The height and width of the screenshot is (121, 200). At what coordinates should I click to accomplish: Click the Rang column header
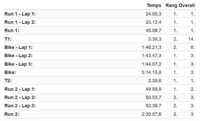pos(171,6)
